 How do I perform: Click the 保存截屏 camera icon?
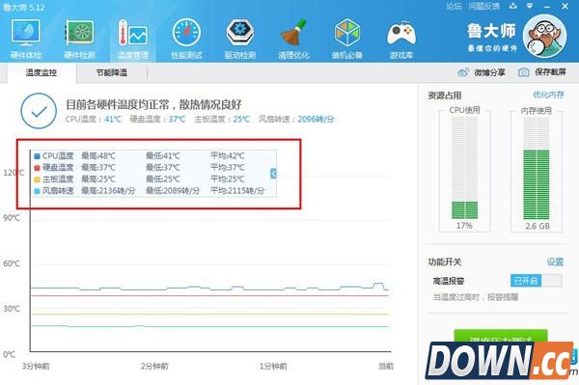point(523,72)
